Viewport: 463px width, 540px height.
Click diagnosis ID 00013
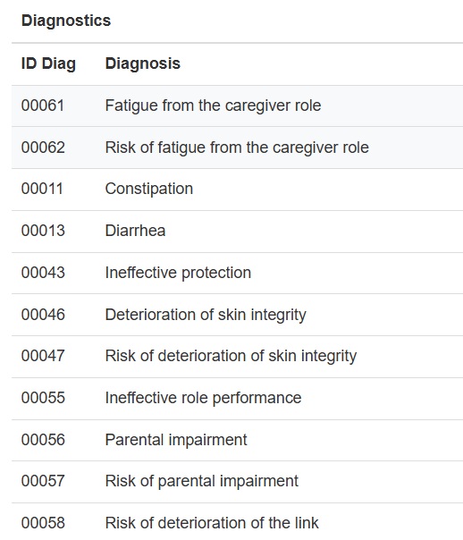43,231
